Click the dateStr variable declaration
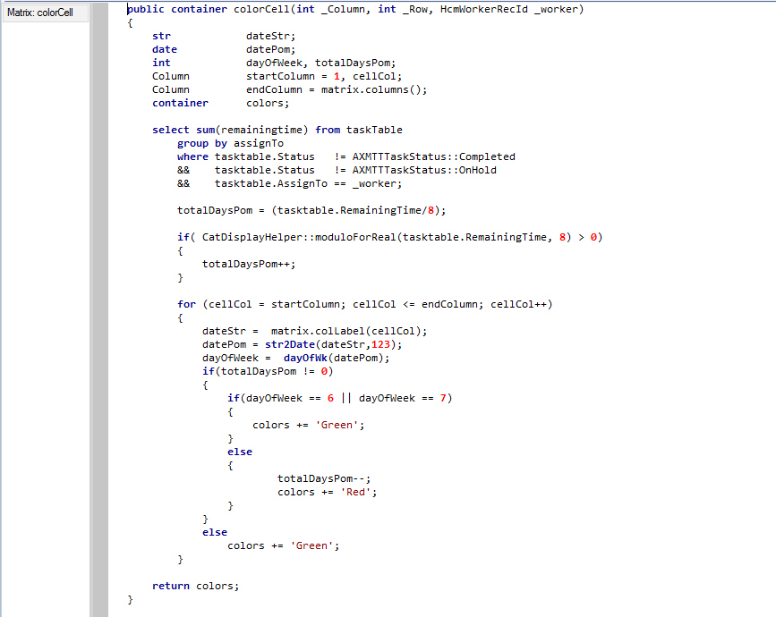 270,36
